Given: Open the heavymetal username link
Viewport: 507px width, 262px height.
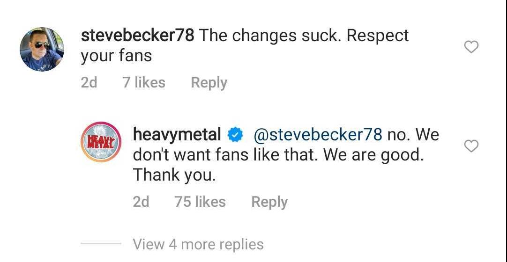Looking at the screenshot, I should 177,135.
